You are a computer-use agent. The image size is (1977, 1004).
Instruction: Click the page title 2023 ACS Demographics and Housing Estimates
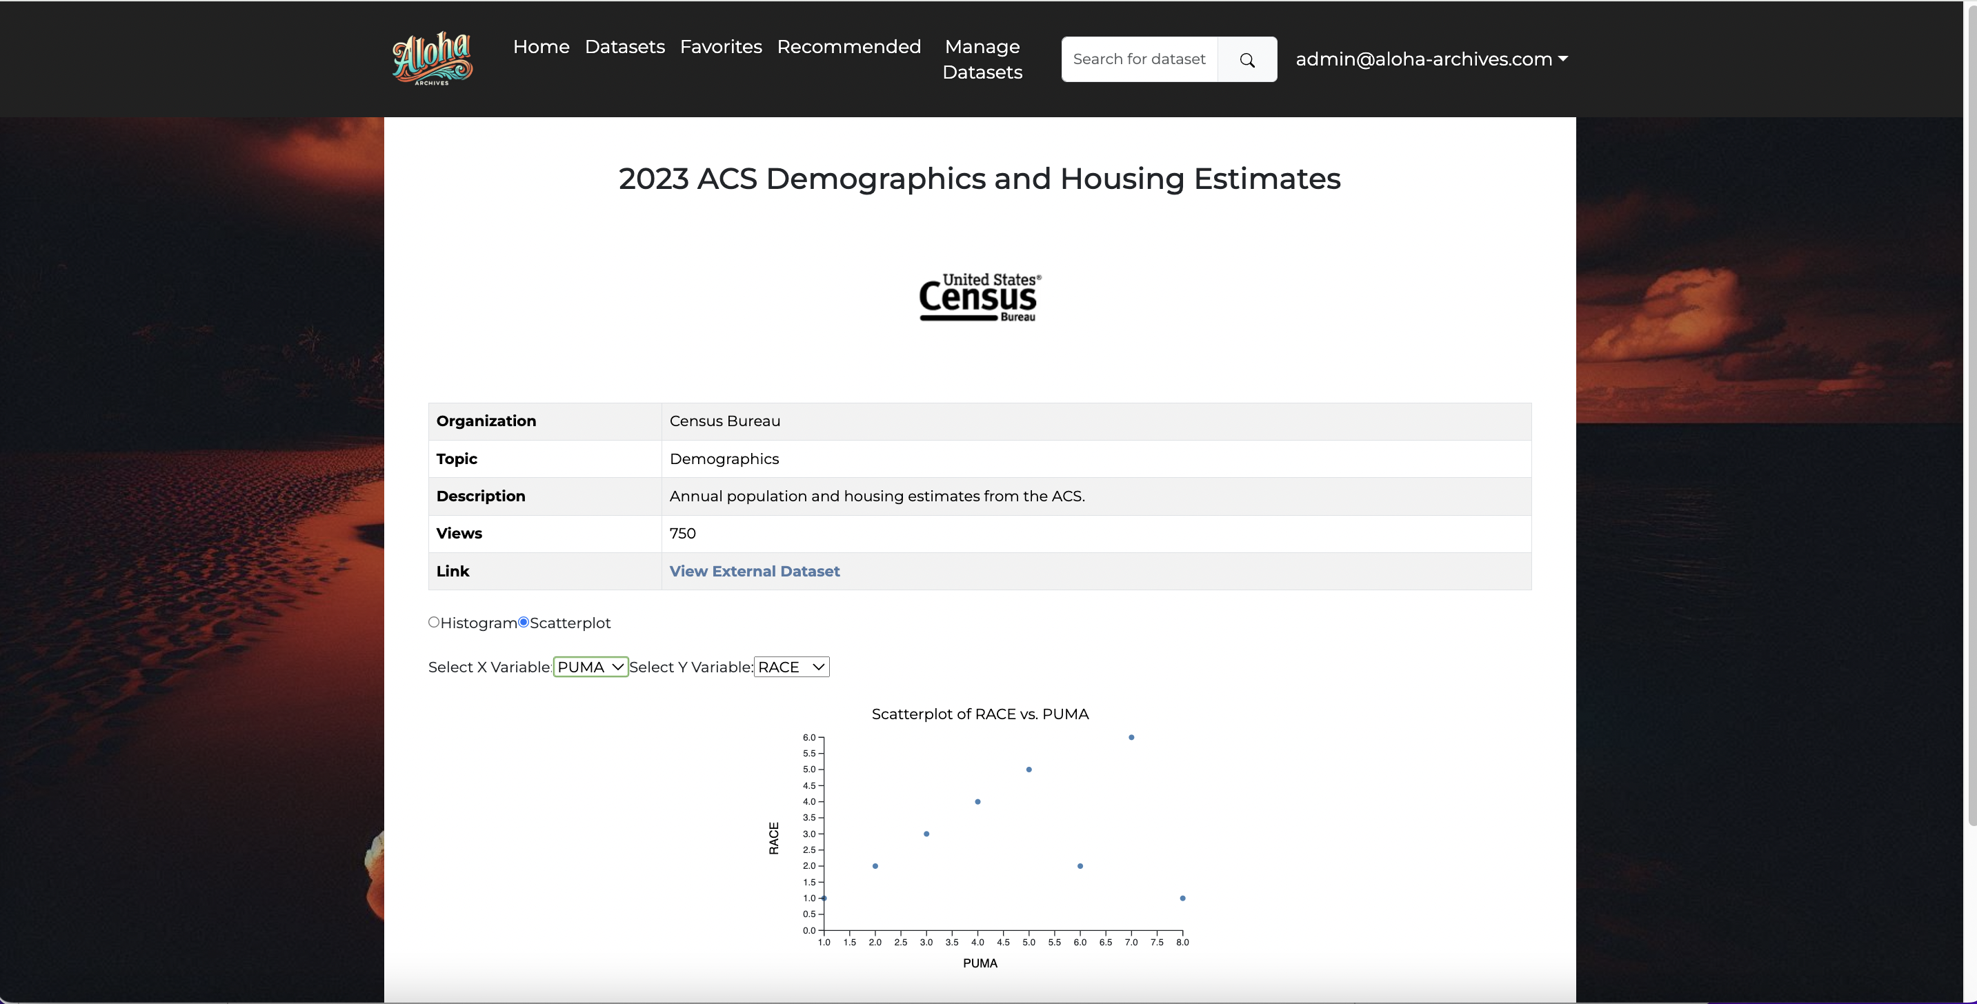coord(980,179)
